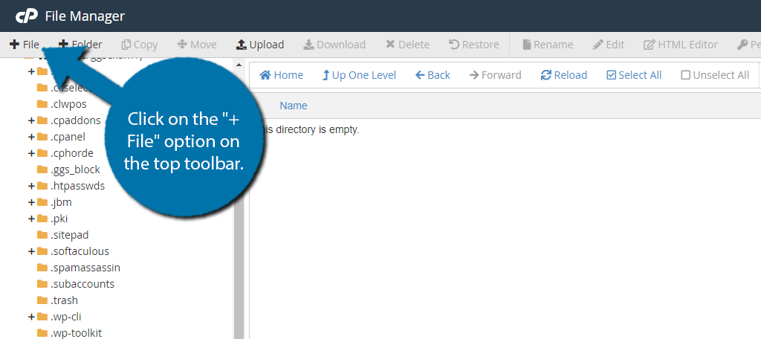Click folder tree scrollbar up arrow
Image resolution: width=761 pixels, height=339 pixels.
pyautogui.click(x=239, y=65)
